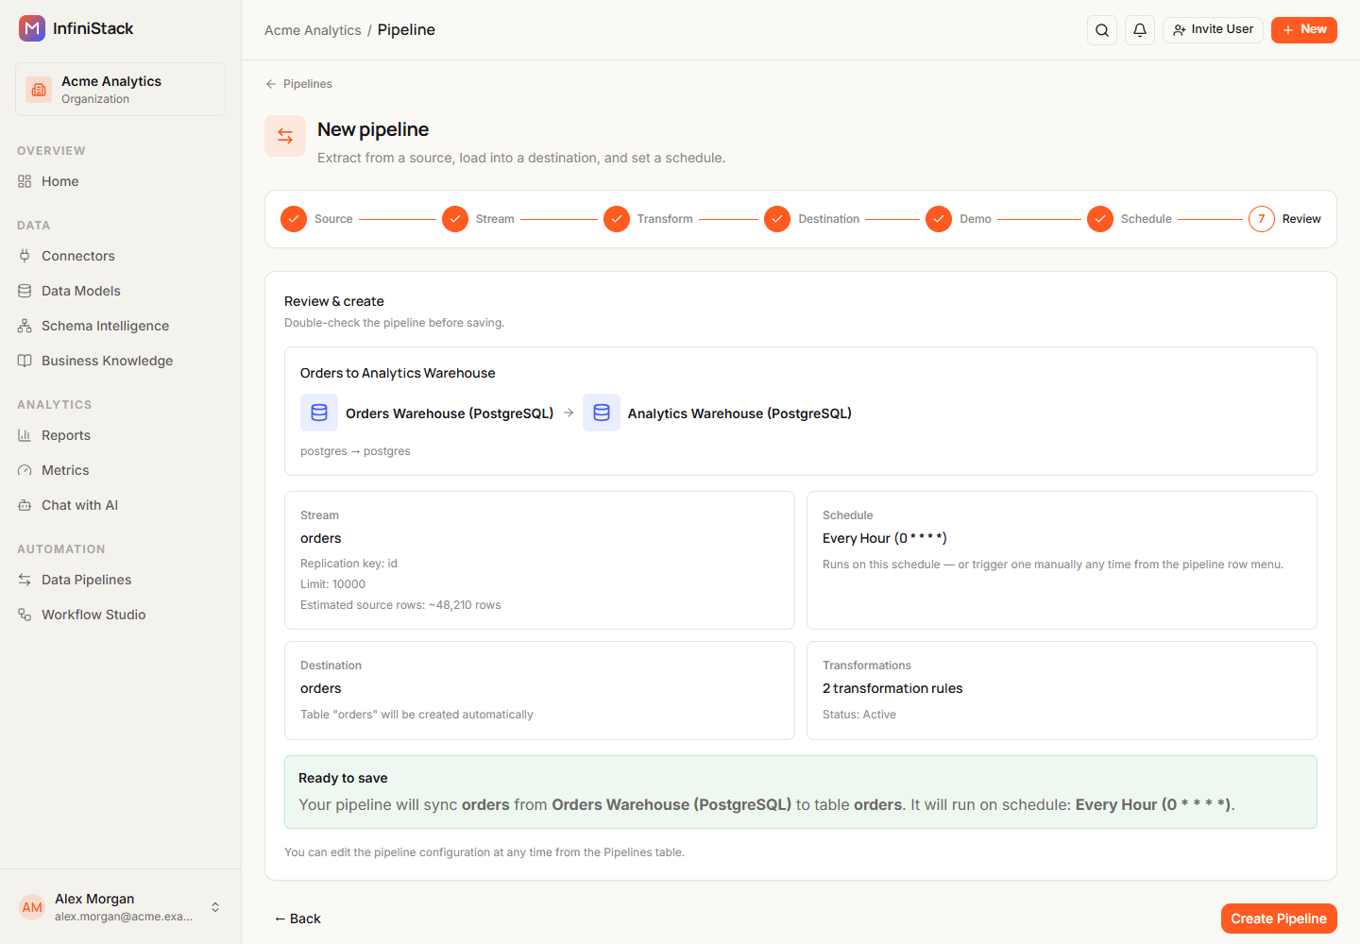The image size is (1360, 944).
Task: Jump to Stream step
Action: (x=478, y=219)
